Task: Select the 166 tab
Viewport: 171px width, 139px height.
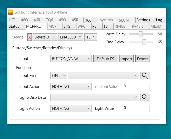Action: coord(90,20)
